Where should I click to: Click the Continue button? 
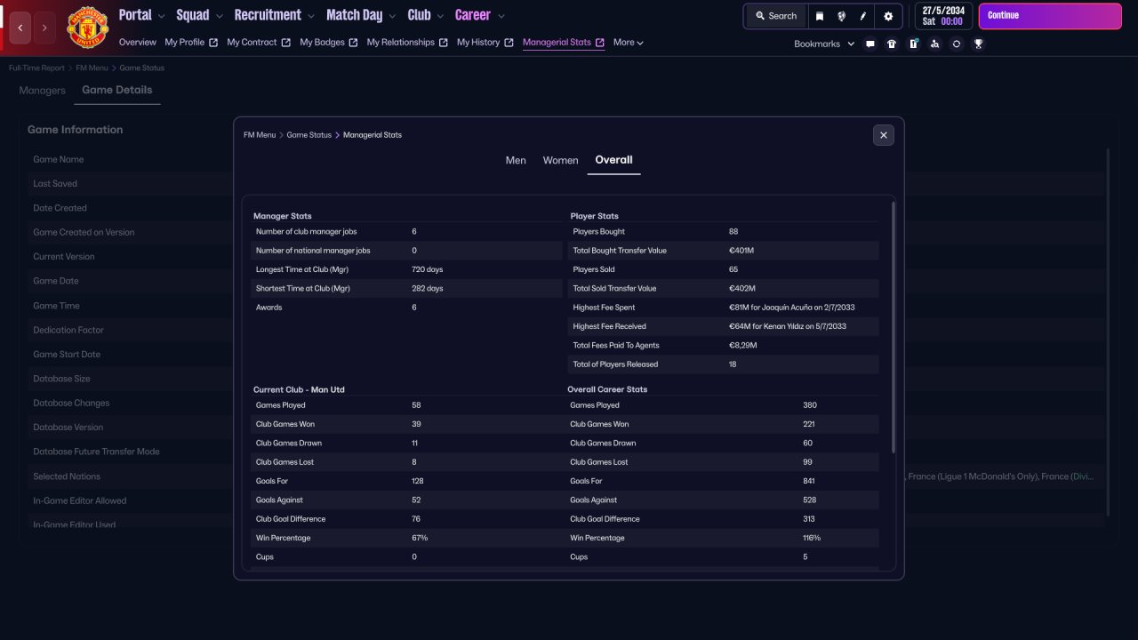[x=1050, y=16]
